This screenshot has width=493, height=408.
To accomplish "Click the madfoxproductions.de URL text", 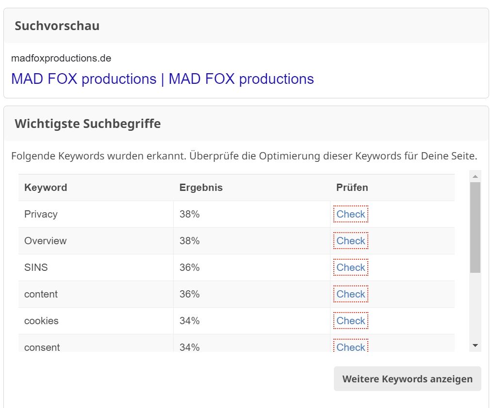I will coord(61,58).
